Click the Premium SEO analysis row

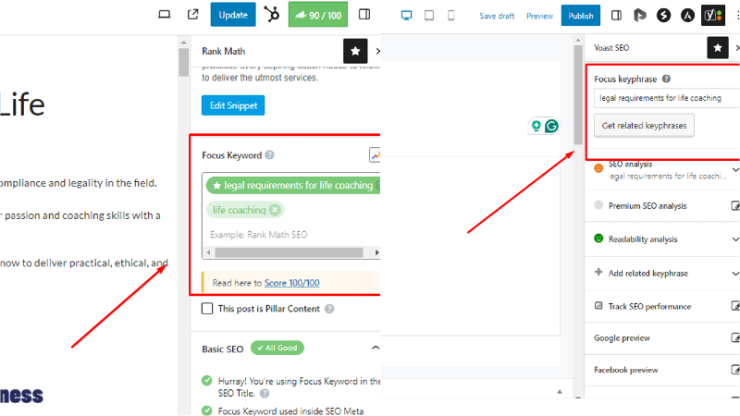(x=662, y=205)
